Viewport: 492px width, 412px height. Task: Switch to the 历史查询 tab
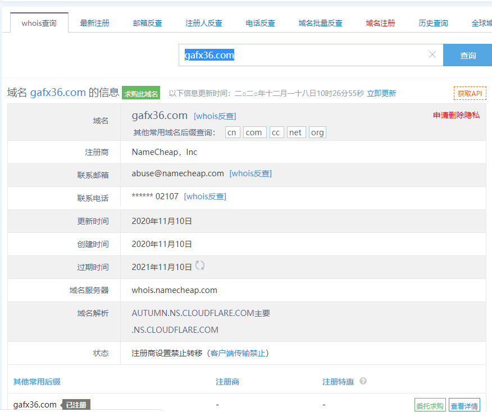click(433, 23)
